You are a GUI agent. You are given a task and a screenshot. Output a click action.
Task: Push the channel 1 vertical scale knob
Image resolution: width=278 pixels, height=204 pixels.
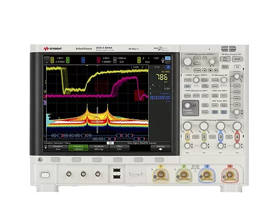pos(187,126)
